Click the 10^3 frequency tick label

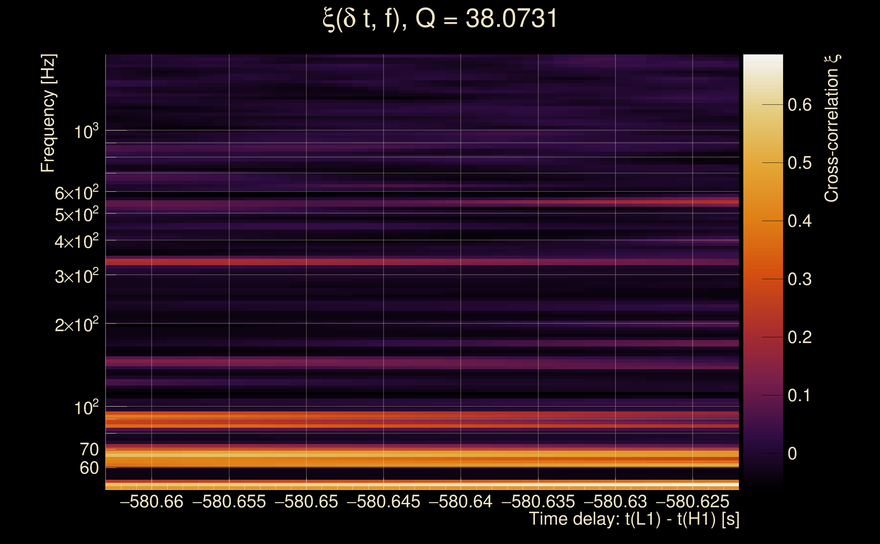click(86, 132)
